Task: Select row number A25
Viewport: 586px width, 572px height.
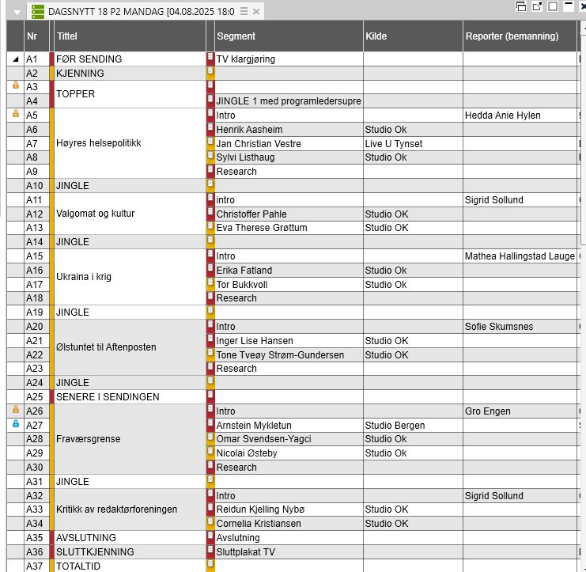Action: (x=36, y=397)
